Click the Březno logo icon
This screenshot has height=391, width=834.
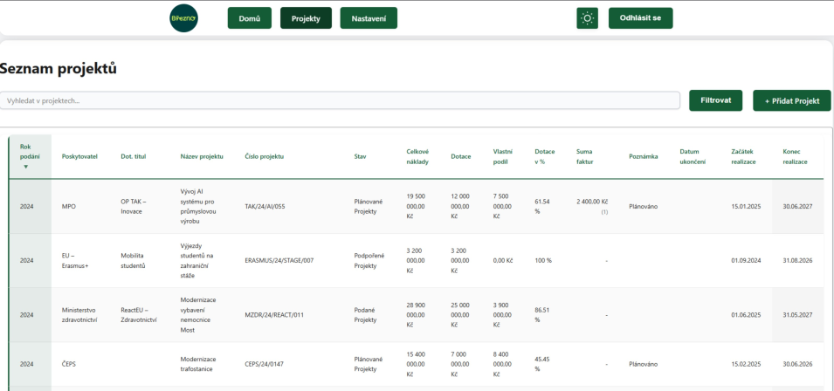tap(183, 18)
